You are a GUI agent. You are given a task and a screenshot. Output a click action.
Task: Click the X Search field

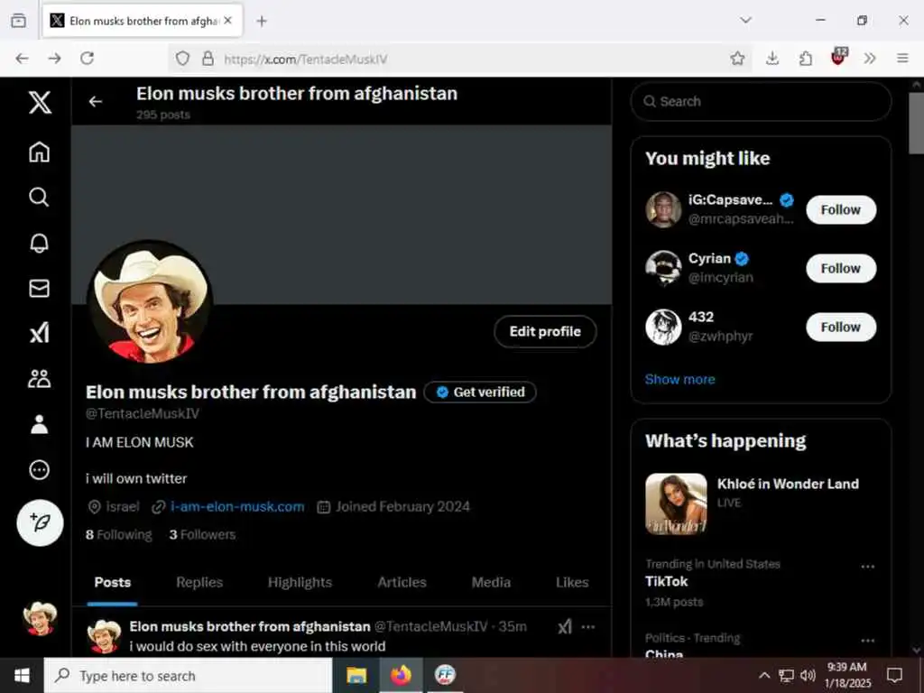click(x=761, y=101)
